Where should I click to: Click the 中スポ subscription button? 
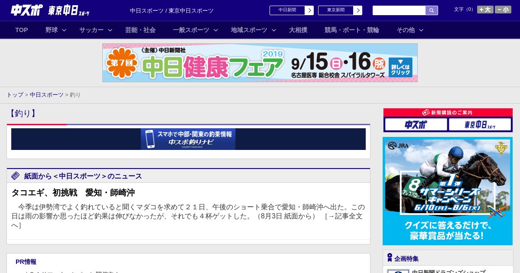416,125
